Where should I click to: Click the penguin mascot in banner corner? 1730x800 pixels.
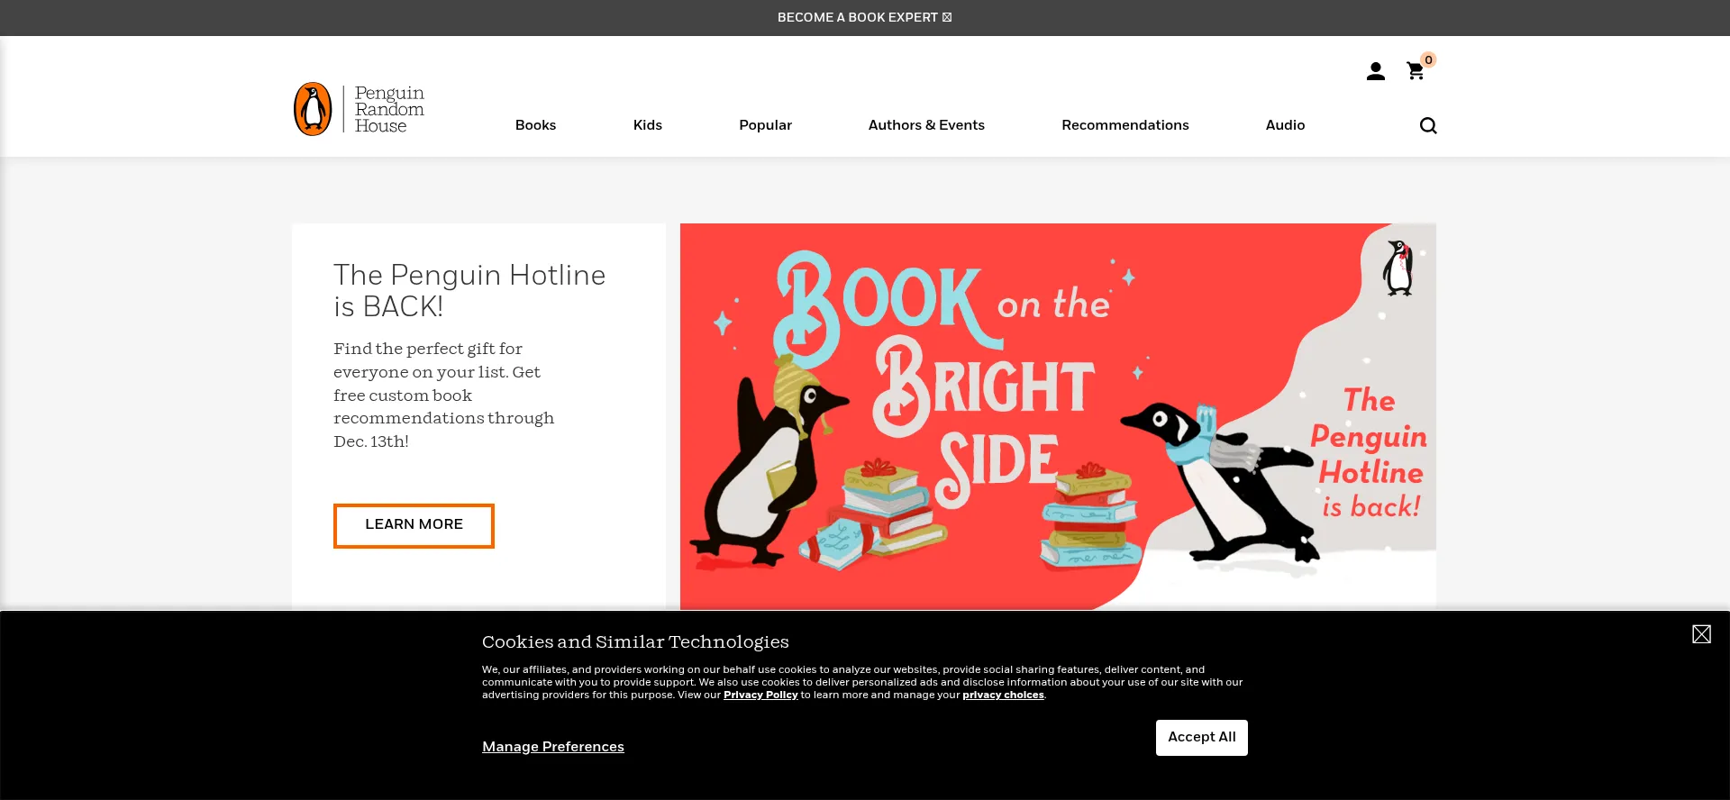1398,268
